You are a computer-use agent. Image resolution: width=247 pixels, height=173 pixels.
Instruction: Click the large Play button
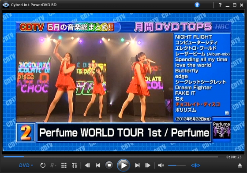click(x=123, y=165)
